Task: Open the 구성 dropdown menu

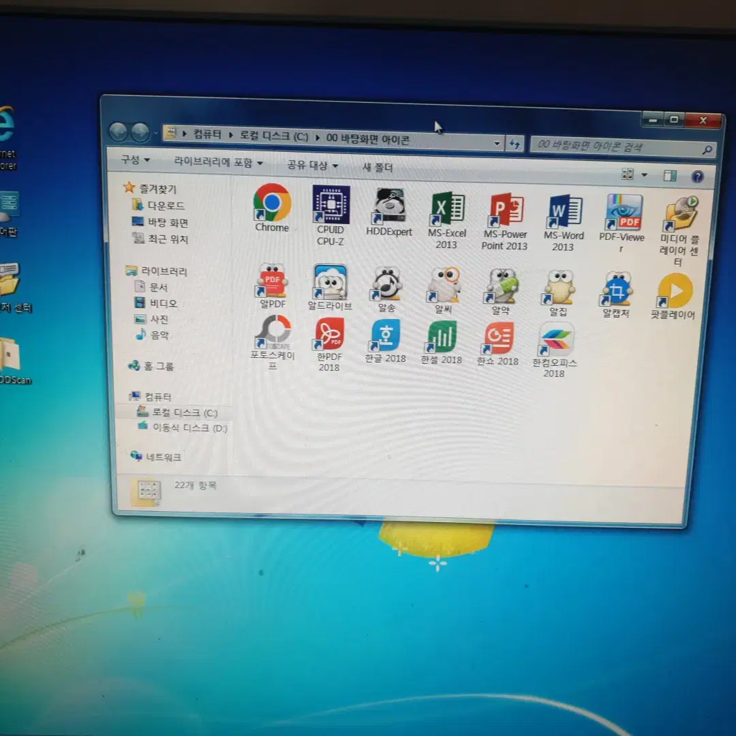Action: [135, 160]
